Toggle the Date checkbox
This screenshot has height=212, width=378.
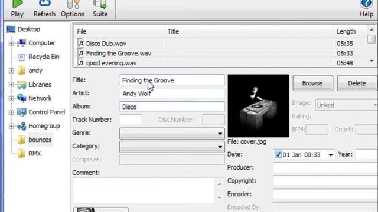click(278, 154)
